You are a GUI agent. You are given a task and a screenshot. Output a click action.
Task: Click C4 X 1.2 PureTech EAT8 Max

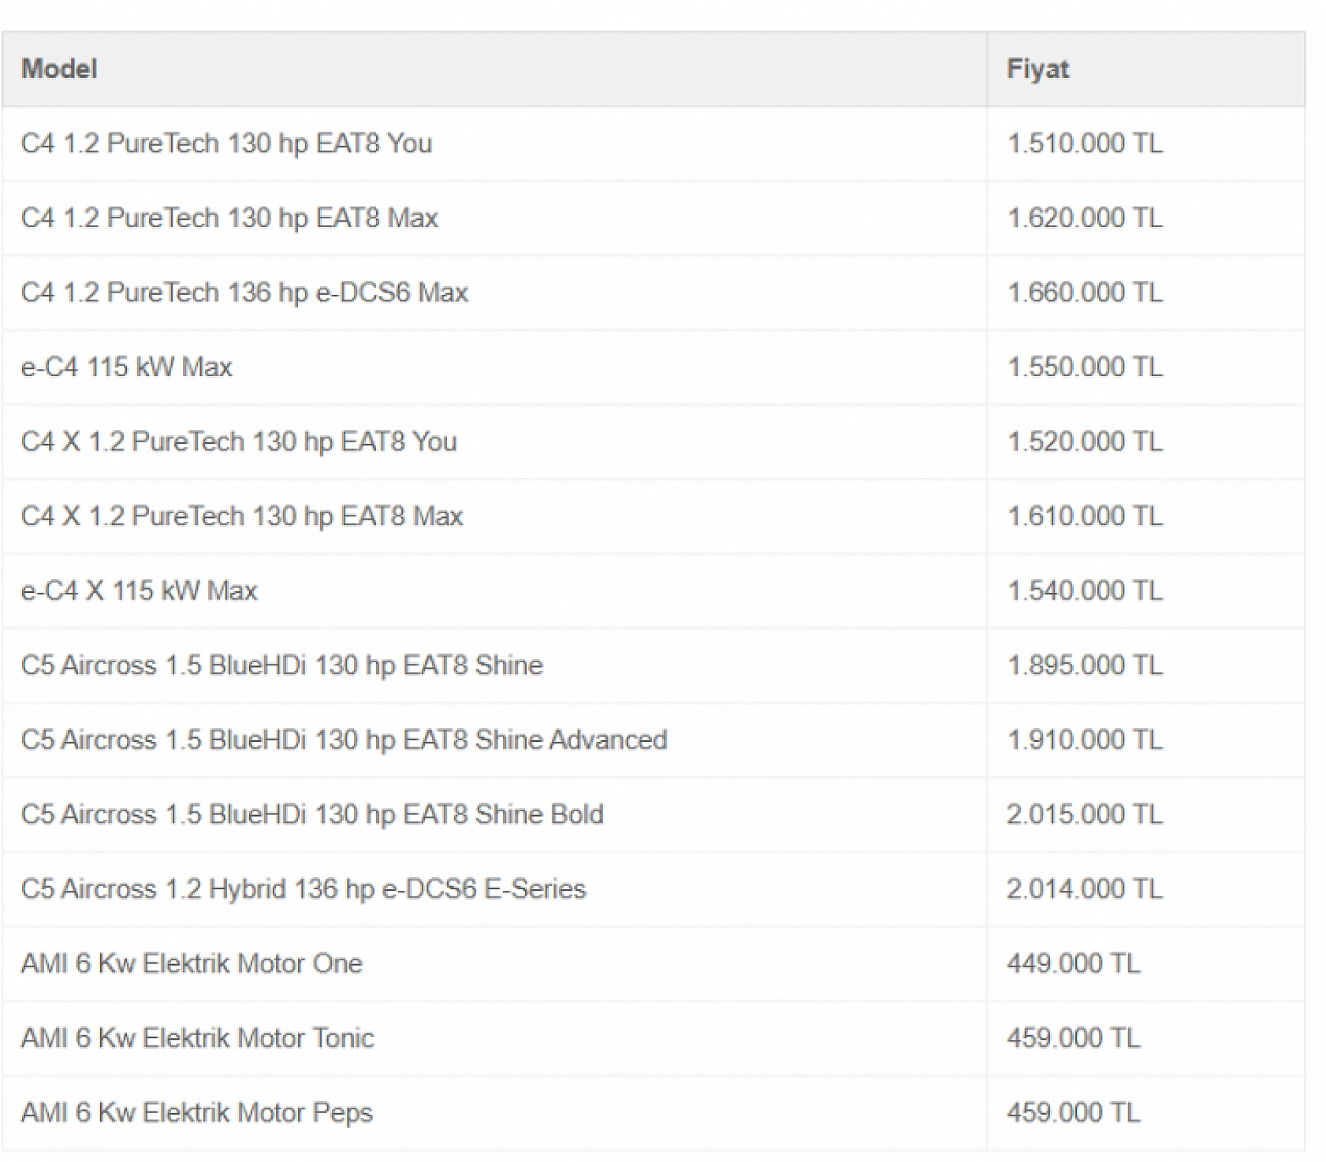point(242,516)
